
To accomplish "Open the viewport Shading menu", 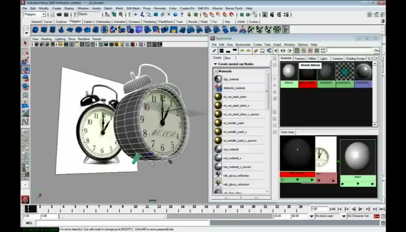I will pyautogui.click(x=46, y=39).
